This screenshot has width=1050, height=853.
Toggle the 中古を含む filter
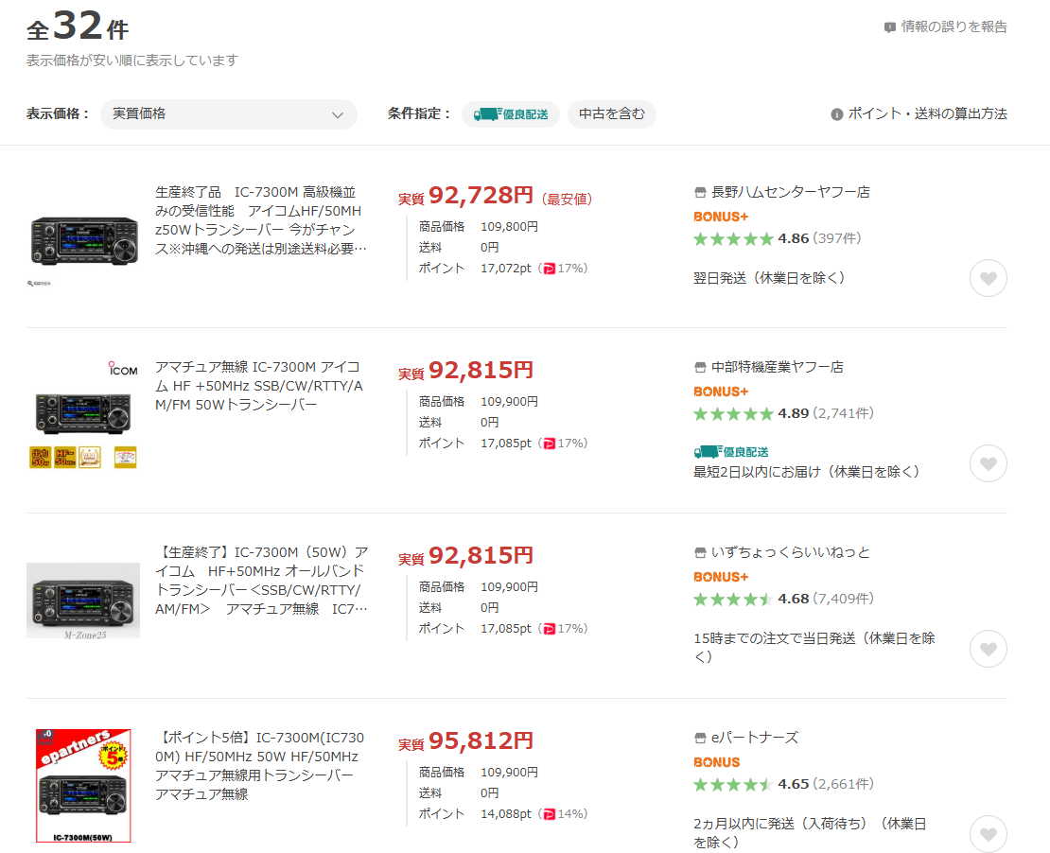(x=611, y=114)
